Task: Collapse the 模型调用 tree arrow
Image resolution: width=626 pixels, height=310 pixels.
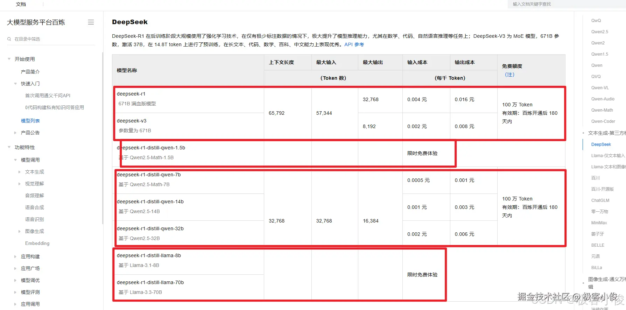Action: click(15, 160)
